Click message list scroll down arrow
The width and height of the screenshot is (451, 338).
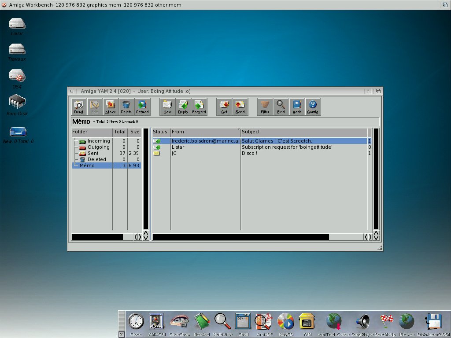pyautogui.click(x=376, y=238)
